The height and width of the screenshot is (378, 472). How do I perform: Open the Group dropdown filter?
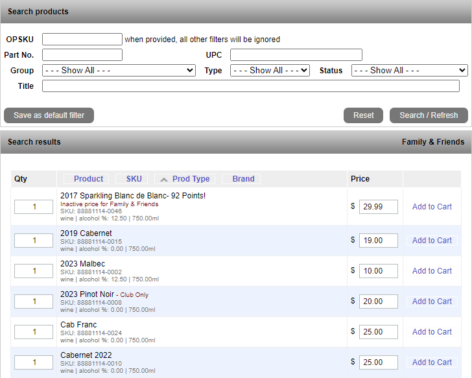[119, 70]
